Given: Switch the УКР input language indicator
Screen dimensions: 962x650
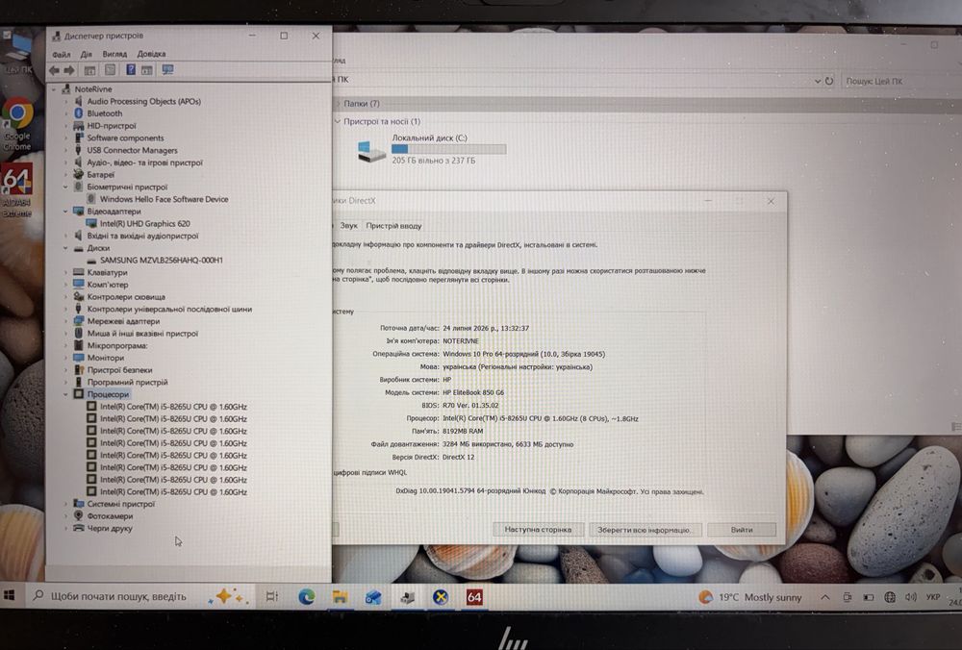Looking at the screenshot, I should coord(933,597).
